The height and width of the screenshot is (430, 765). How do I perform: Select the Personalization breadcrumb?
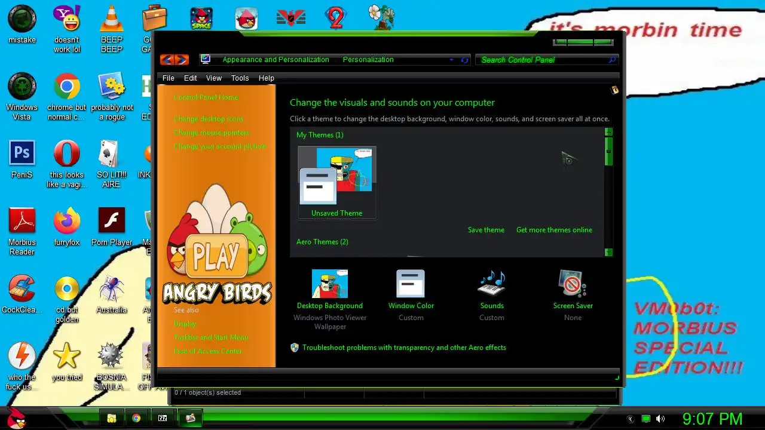[x=368, y=60]
